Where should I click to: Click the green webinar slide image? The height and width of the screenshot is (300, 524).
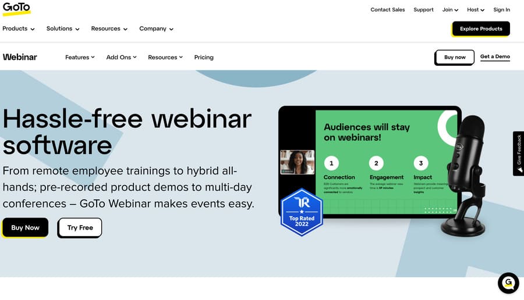click(386, 162)
